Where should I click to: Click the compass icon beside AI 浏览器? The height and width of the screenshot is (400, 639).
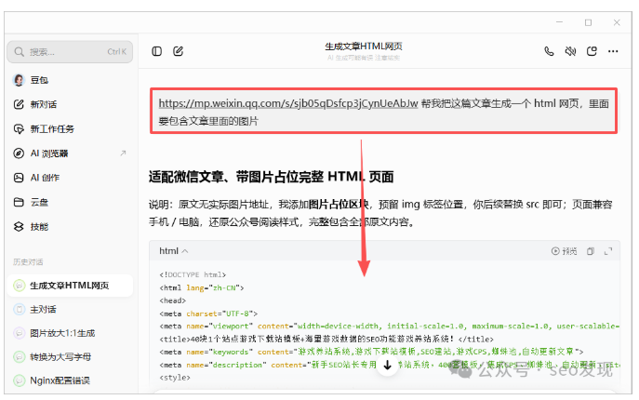(19, 153)
